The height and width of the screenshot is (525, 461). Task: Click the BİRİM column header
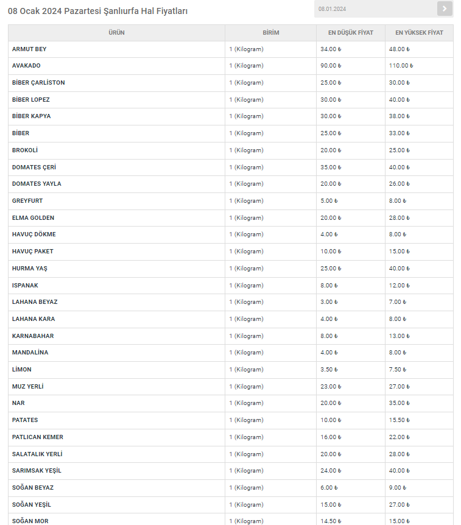tap(271, 32)
